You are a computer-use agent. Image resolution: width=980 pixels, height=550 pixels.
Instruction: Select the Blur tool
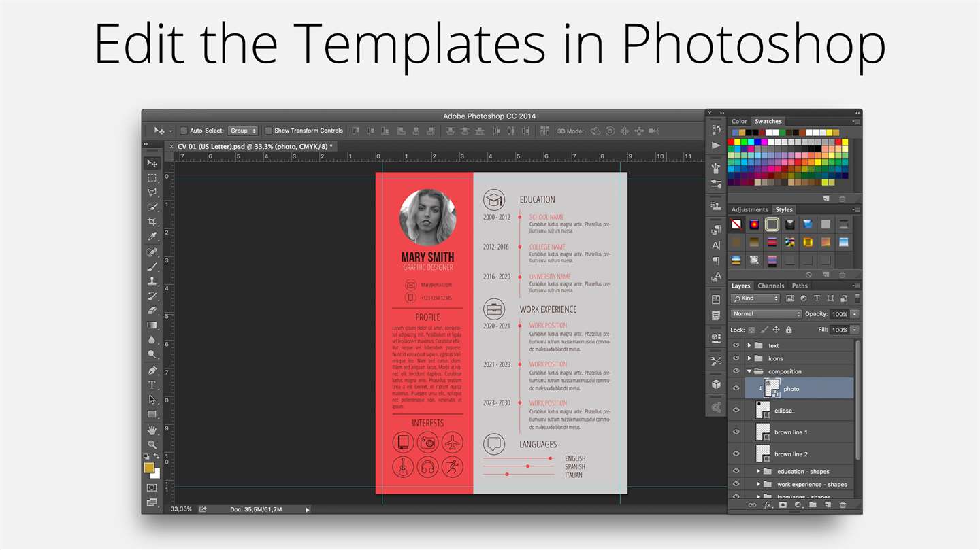click(152, 340)
